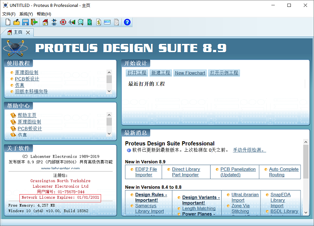Open the Samacsys Library Import link
Screen dimensions: 314x226
(x=150, y=208)
